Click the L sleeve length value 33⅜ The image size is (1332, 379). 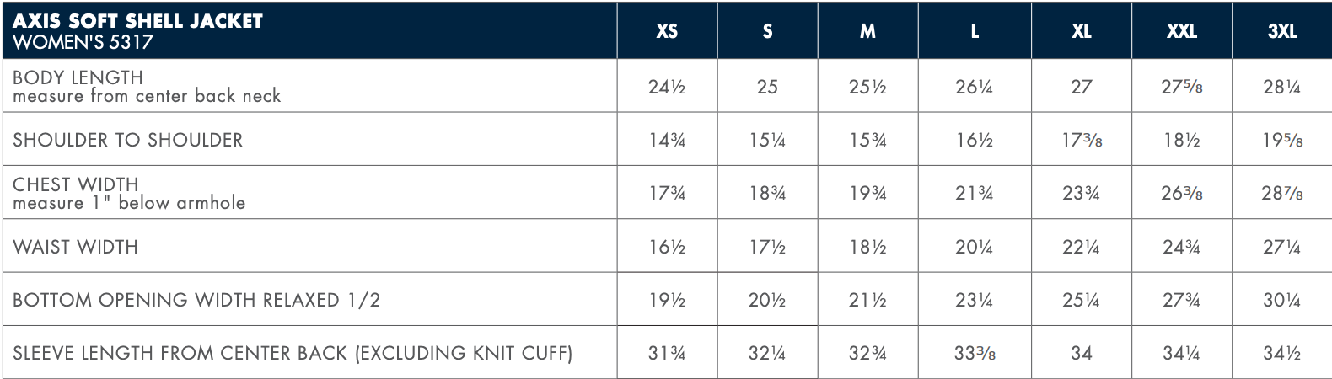click(974, 353)
